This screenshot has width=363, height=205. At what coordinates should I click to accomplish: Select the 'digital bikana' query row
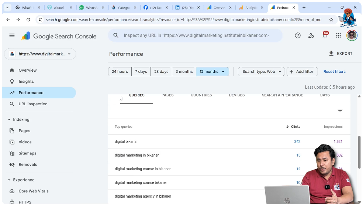coord(229,141)
